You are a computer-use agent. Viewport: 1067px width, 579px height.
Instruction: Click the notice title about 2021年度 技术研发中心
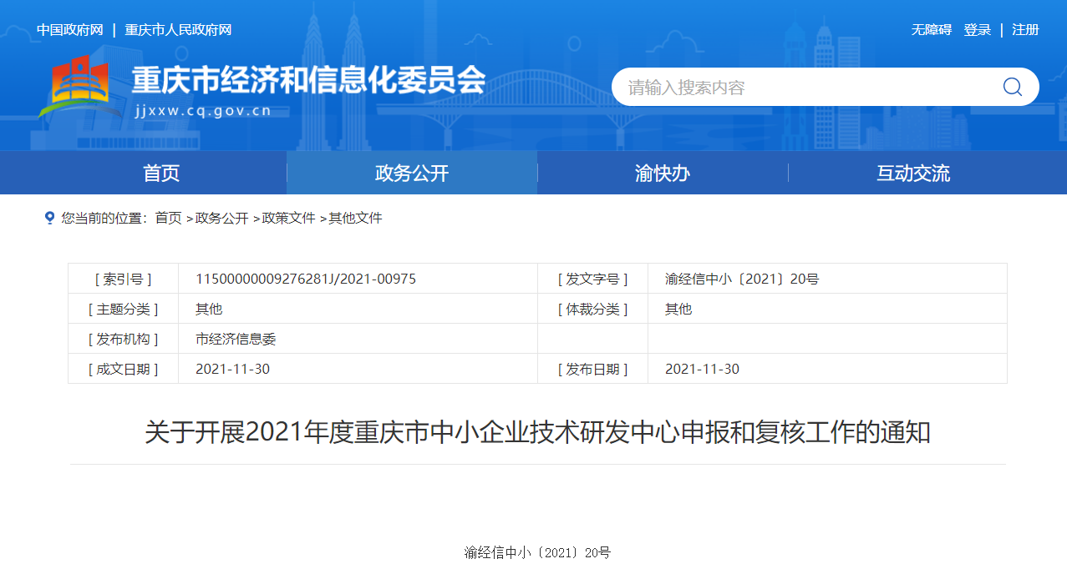(537, 433)
